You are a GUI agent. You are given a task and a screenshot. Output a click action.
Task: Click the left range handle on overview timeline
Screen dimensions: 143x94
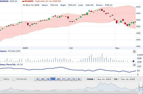[x=139, y=87]
